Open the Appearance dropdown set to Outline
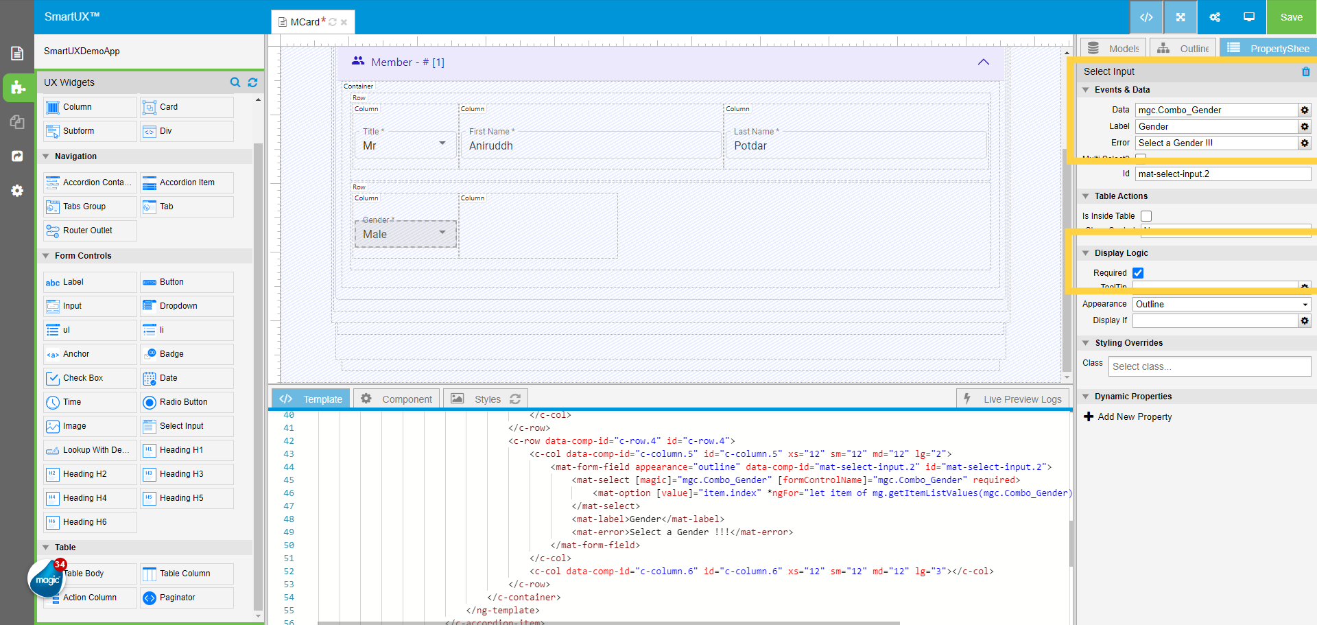This screenshot has height=625, width=1317. [1222, 304]
